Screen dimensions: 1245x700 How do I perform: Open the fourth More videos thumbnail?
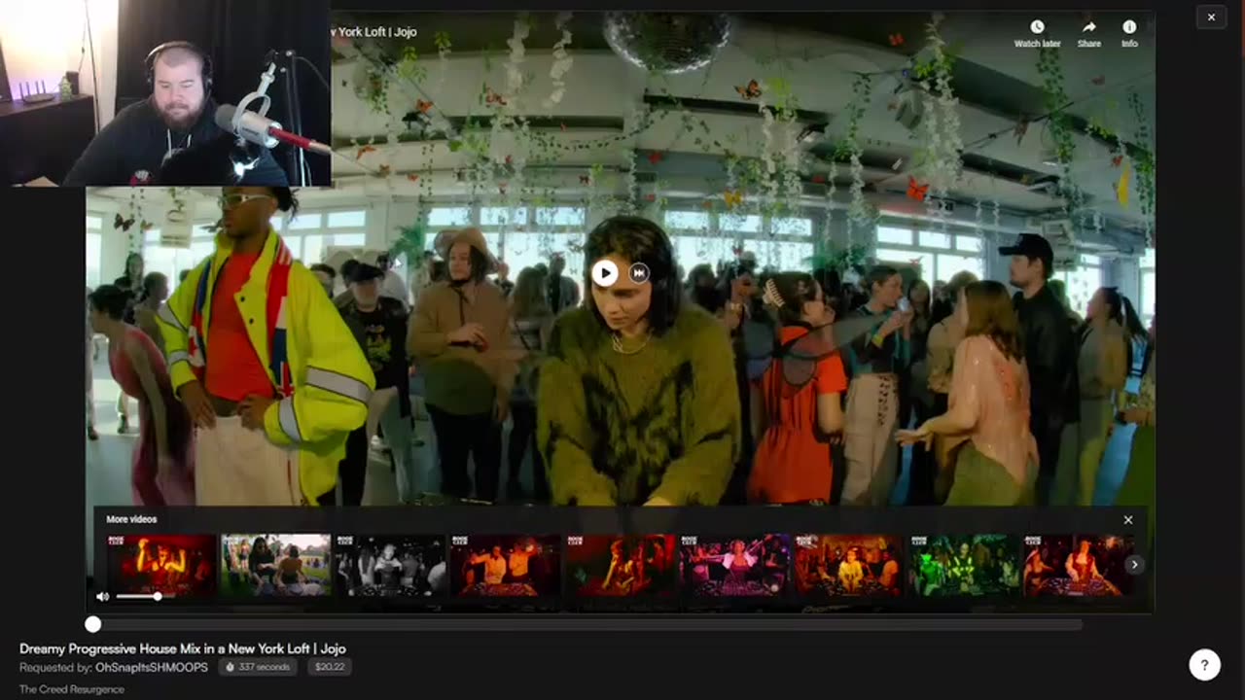coord(505,565)
